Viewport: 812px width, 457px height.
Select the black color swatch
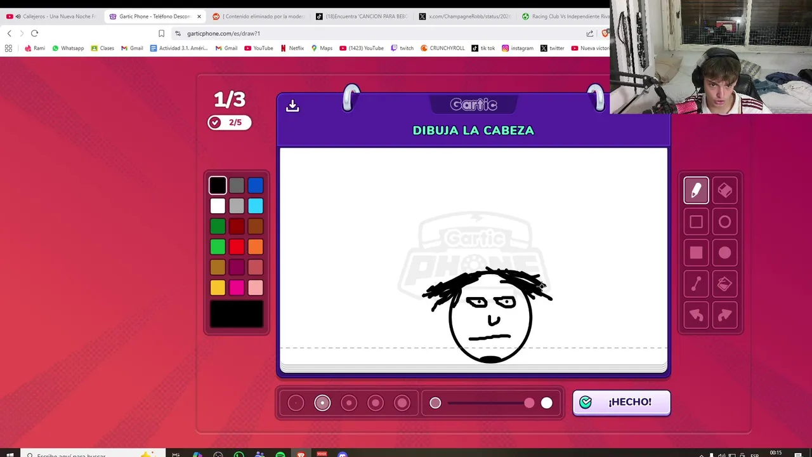click(218, 185)
